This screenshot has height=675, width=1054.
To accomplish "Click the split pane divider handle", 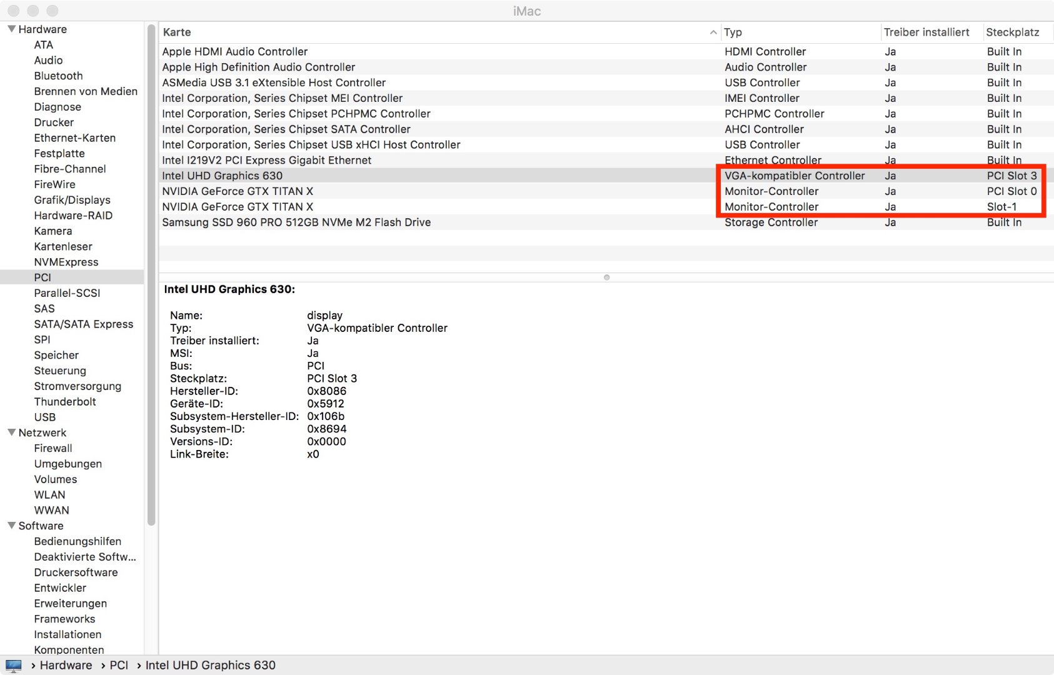I will click(x=606, y=277).
